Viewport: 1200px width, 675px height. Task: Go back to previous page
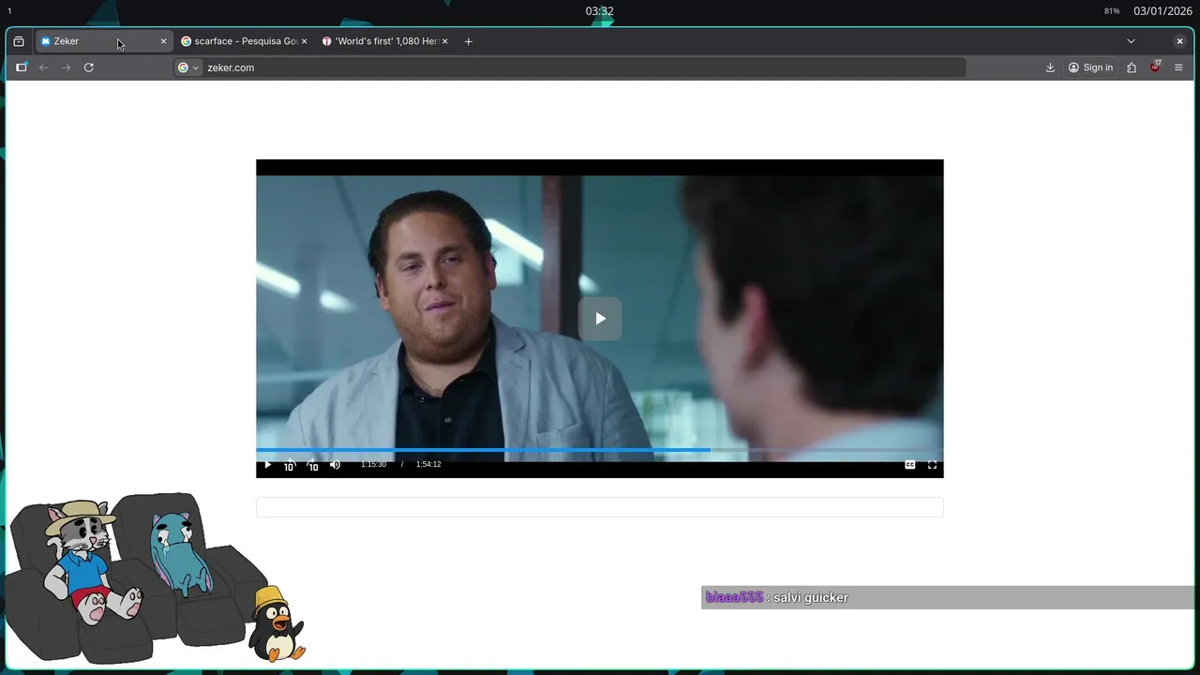click(43, 67)
